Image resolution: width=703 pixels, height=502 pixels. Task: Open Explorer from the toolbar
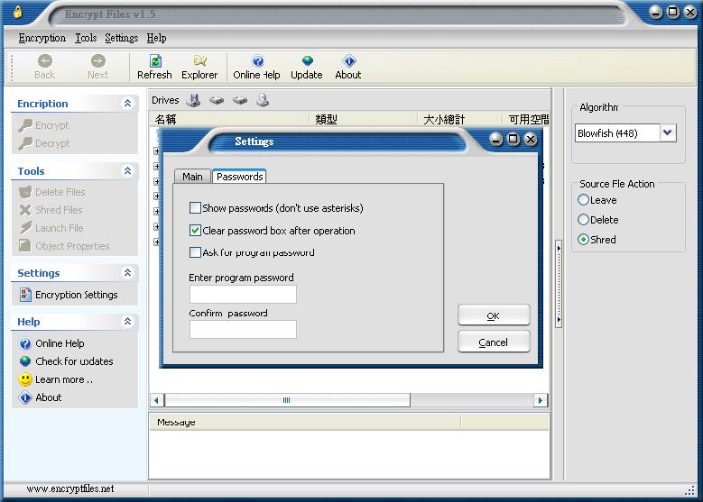tap(199, 61)
